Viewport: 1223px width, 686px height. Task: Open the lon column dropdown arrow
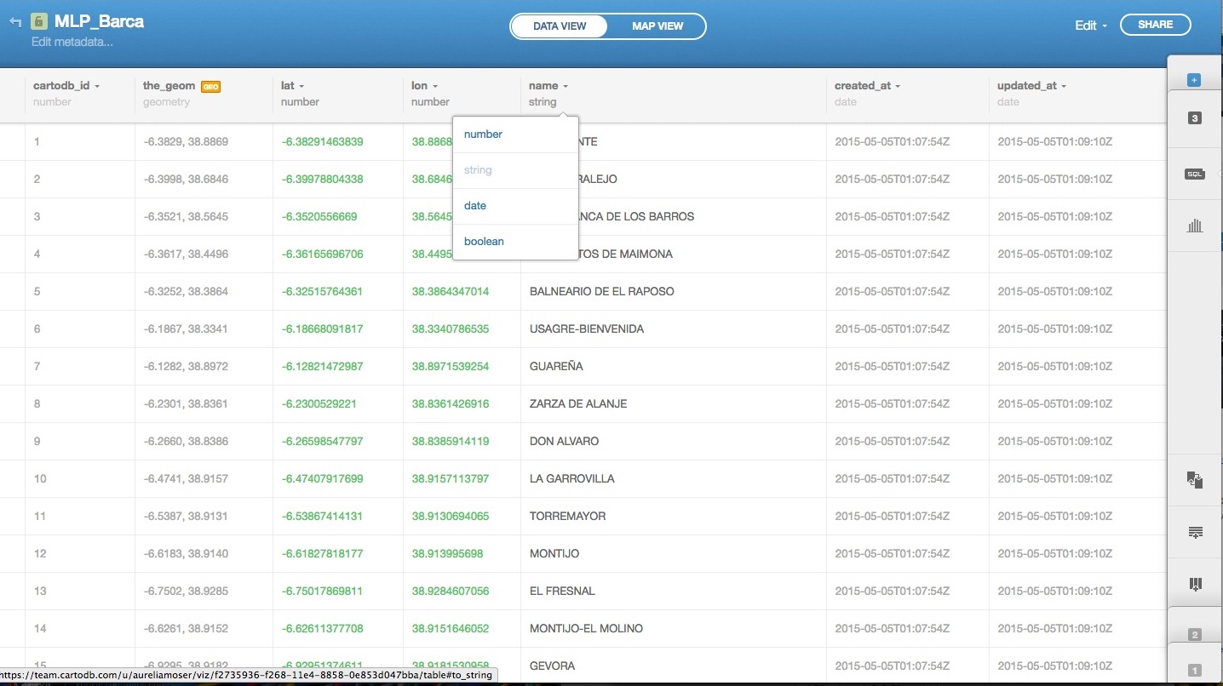pos(435,86)
